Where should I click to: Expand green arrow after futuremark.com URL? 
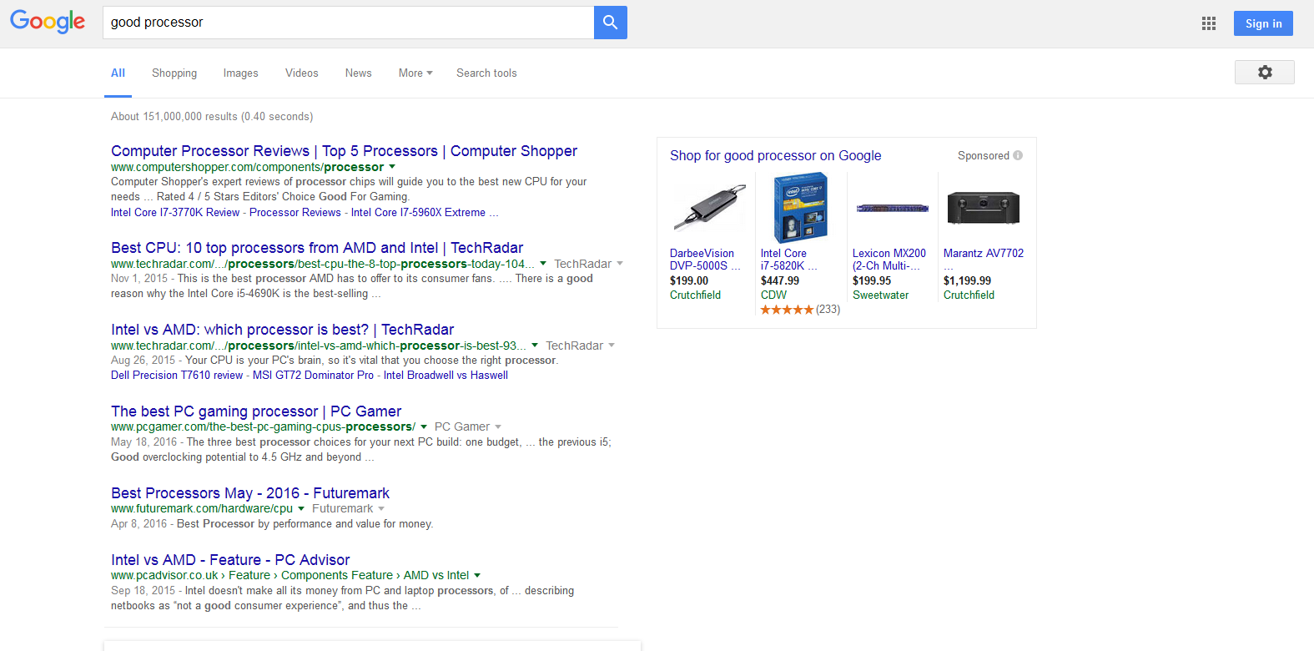tap(301, 509)
